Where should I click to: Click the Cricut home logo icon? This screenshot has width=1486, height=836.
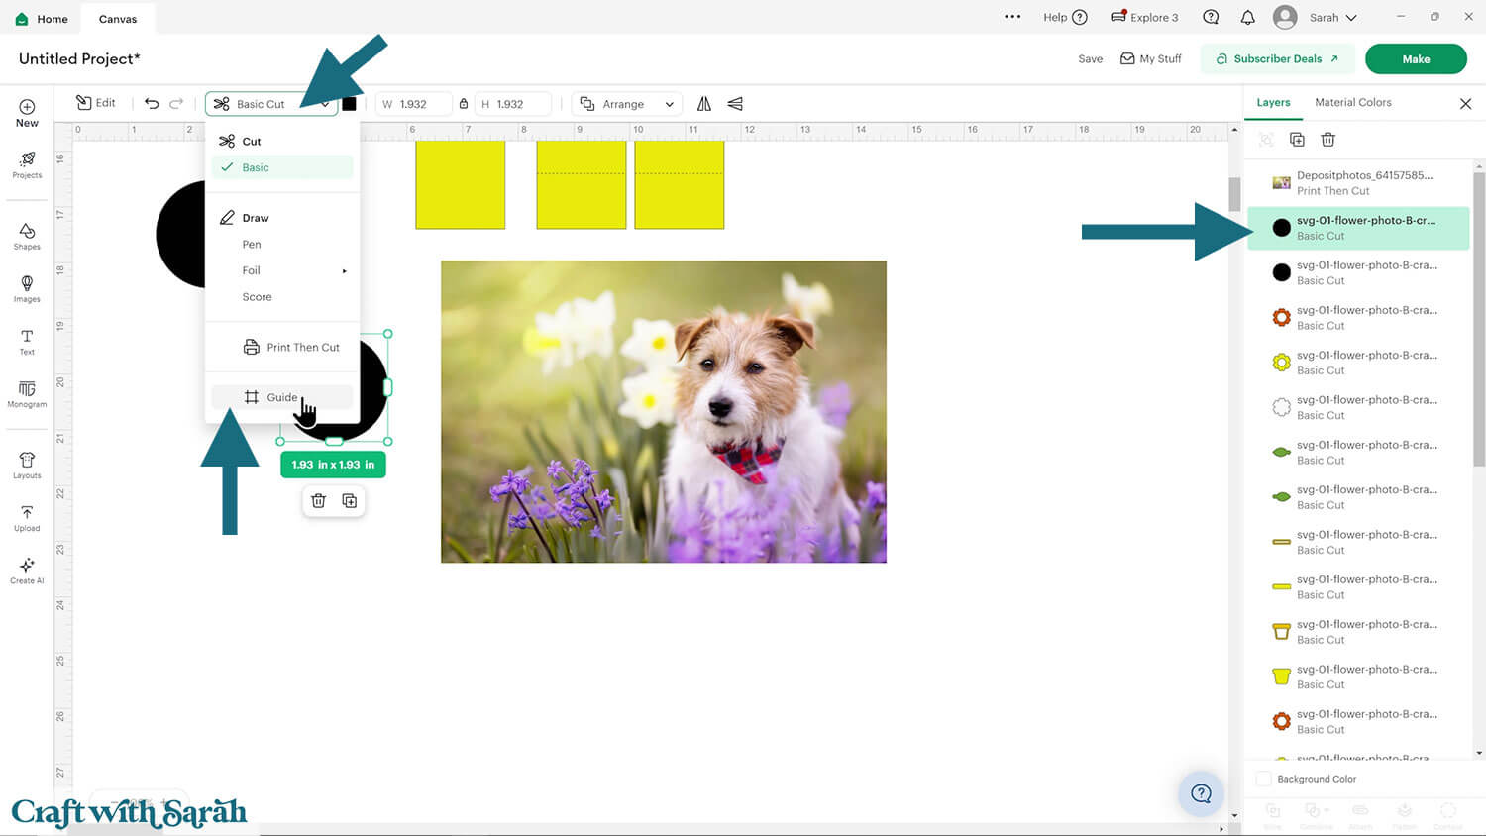pos(22,19)
